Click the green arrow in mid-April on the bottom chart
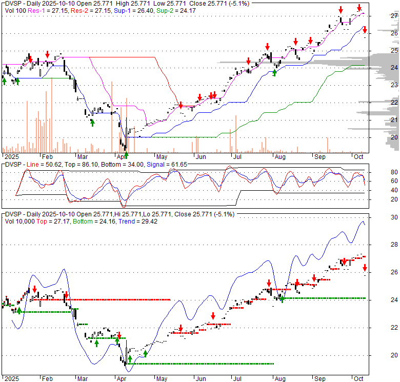This screenshot has width=400, height=382. coord(146,353)
